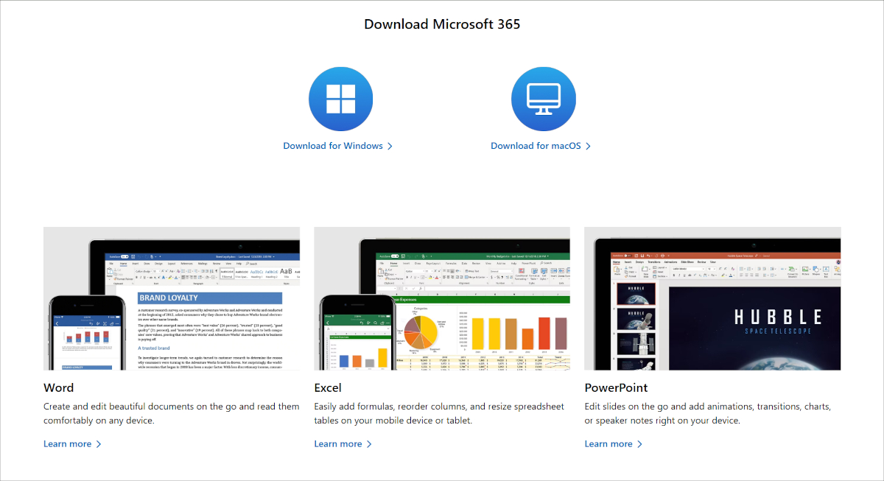Viewport: 884px width, 481px height.
Task: Click the arrow beside Word's Learn more
Action: [x=97, y=443]
